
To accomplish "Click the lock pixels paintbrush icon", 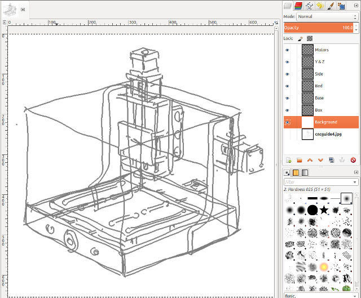I will click(x=301, y=38).
